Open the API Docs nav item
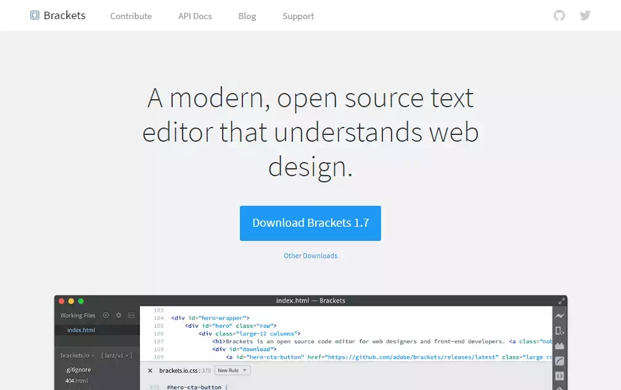 [x=195, y=16]
